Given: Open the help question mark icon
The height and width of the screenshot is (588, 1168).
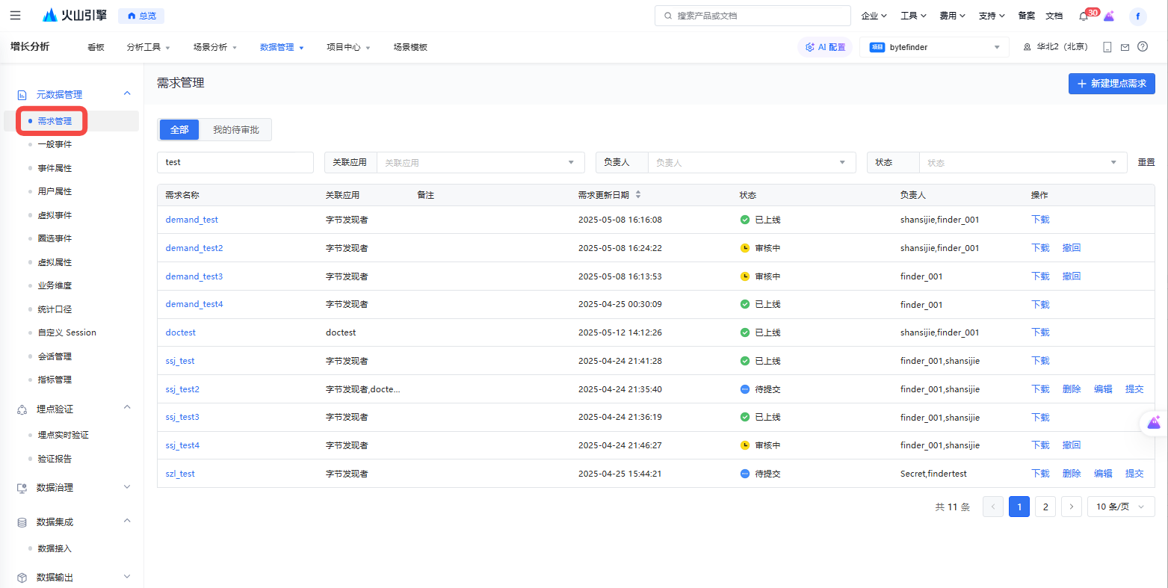Looking at the screenshot, I should (x=1143, y=47).
